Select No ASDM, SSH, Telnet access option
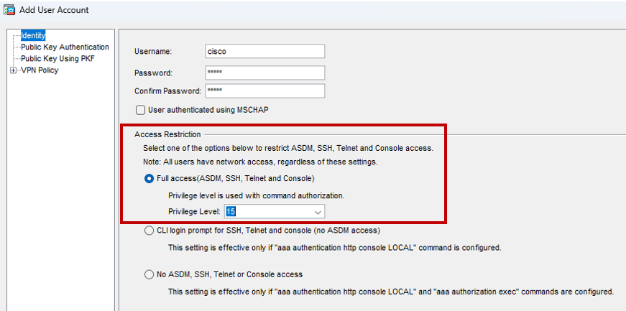 point(149,274)
